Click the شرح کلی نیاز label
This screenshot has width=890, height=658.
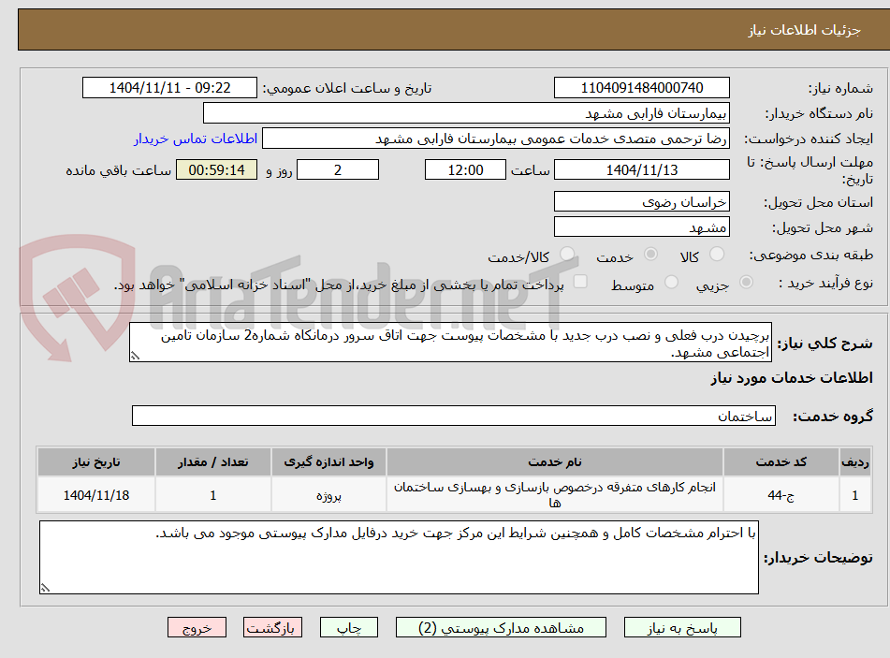824,343
